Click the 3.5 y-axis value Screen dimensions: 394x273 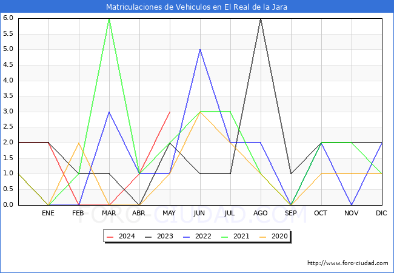(x=8, y=96)
